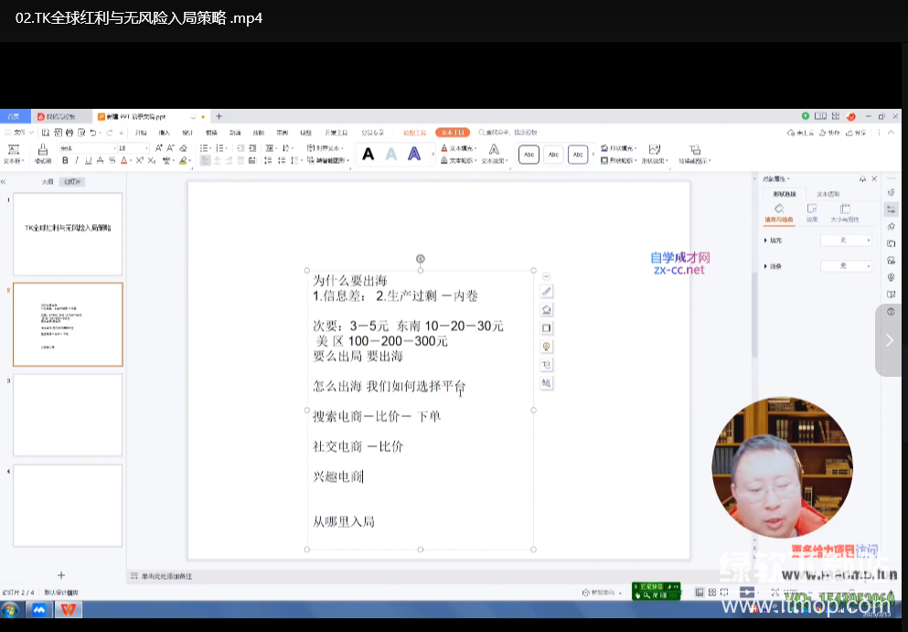Screen dimensions: 908x632
Task: Choose the light blue A text style
Action: click(390, 154)
